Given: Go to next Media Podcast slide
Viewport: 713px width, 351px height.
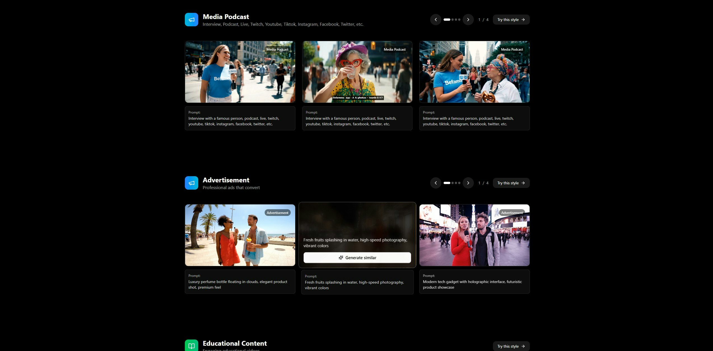Looking at the screenshot, I should pyautogui.click(x=468, y=20).
